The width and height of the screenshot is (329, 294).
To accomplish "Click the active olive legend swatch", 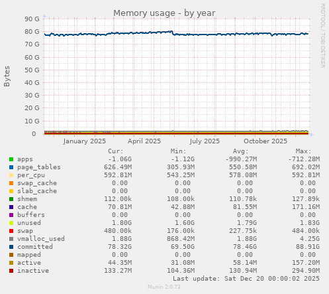I will 11,263.
